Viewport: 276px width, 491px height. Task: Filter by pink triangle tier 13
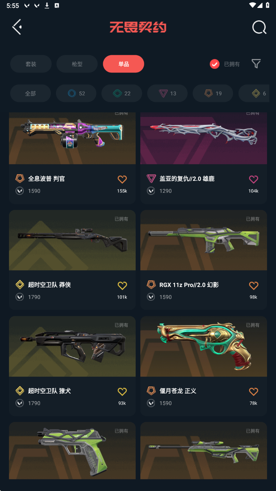click(167, 94)
